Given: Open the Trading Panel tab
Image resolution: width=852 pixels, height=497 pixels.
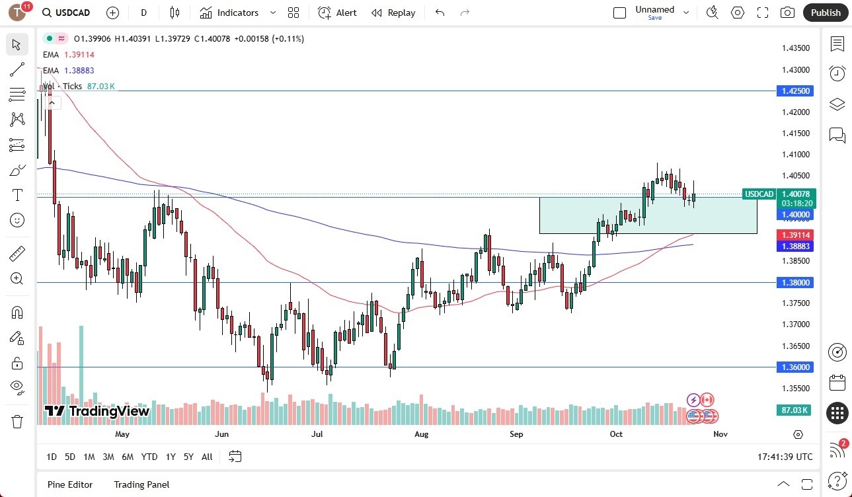Looking at the screenshot, I should click(x=141, y=484).
